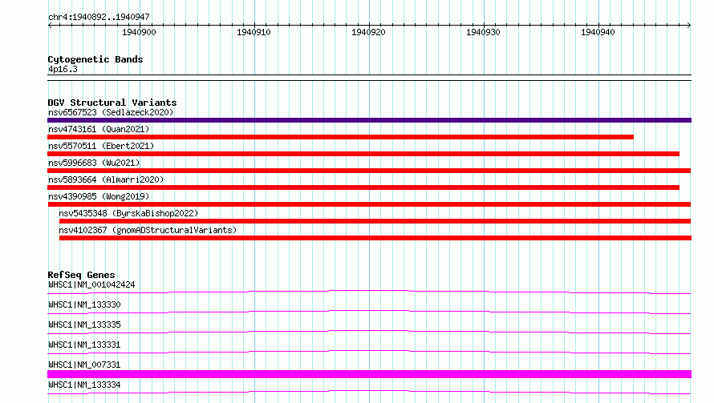Screen dimensions: 714x403
Task: Select variant label nsv5893664 (Almarri2020)
Action: click(x=106, y=179)
